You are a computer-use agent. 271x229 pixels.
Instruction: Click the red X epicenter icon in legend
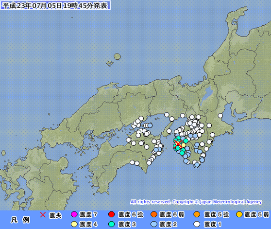[x=43, y=215]
